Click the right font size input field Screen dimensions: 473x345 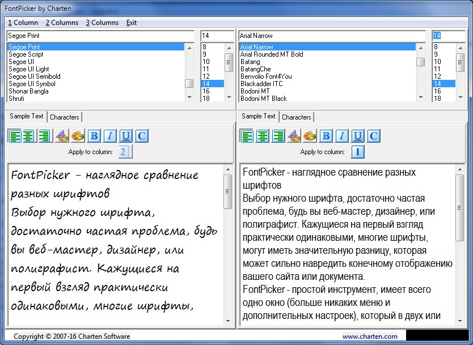click(x=449, y=36)
